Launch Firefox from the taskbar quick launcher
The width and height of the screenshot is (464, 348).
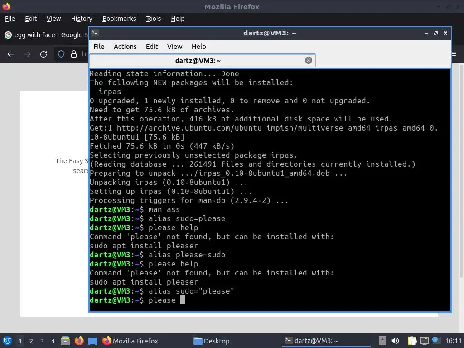point(79,341)
